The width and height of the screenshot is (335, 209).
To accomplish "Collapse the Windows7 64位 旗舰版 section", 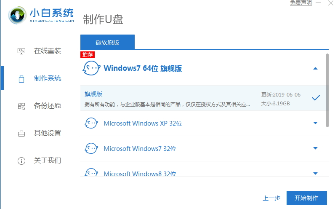I will [316, 68].
